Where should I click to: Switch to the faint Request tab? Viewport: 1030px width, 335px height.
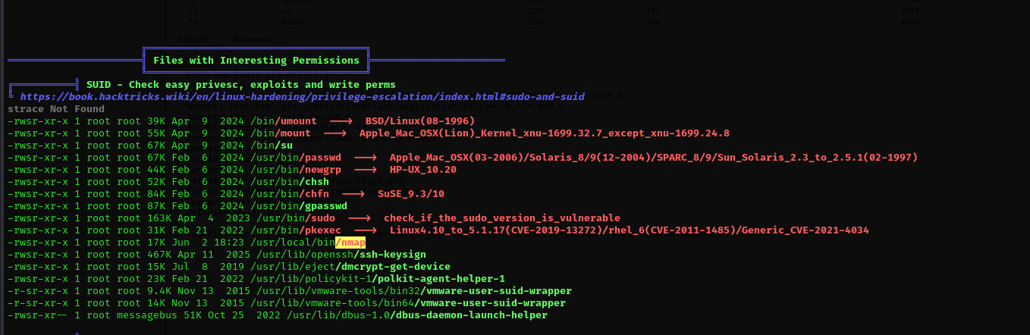pos(195,39)
